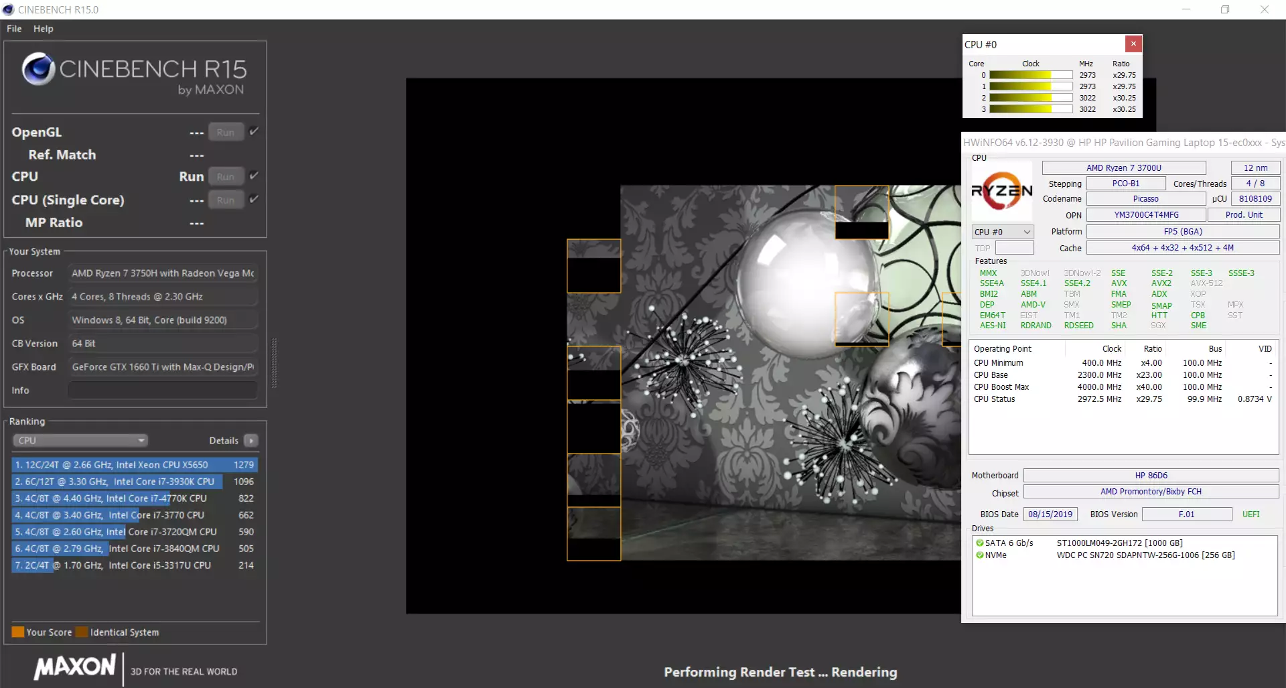
Task: Click the CPU Status operating point row
Action: click(x=1123, y=399)
